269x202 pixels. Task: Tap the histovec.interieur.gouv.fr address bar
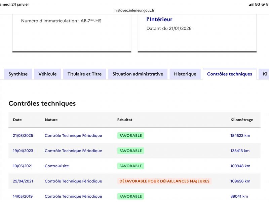point(134,10)
